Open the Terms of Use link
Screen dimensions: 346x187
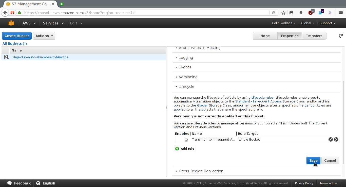click(x=328, y=183)
